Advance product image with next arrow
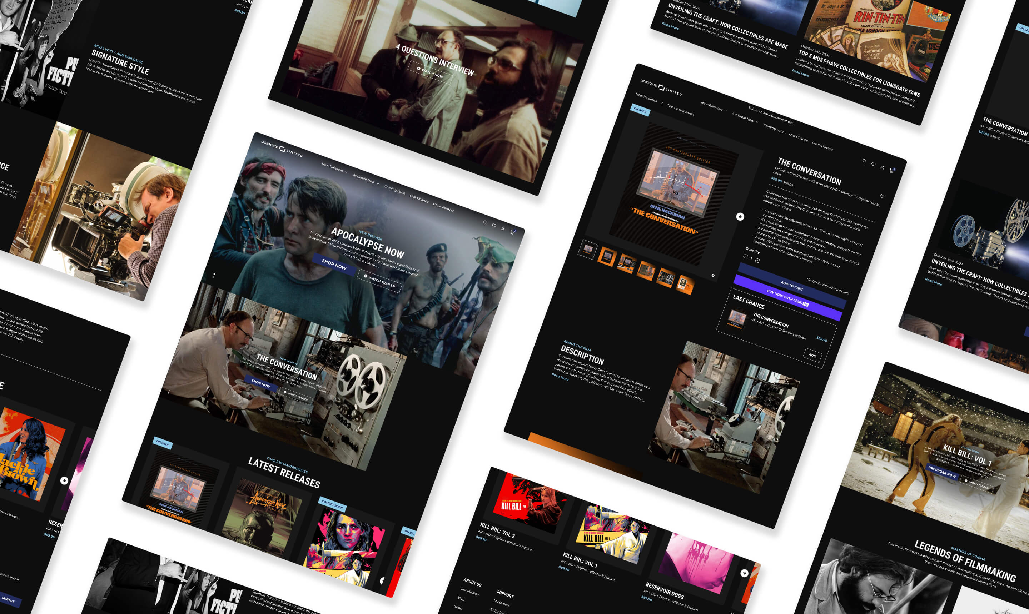Screen dimensions: 1029x614 (740, 216)
